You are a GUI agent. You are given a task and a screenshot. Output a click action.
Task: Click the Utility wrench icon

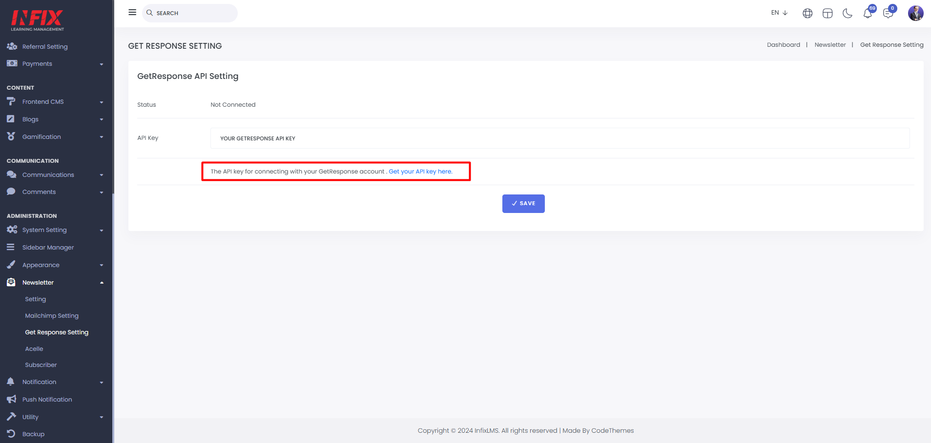(x=11, y=417)
